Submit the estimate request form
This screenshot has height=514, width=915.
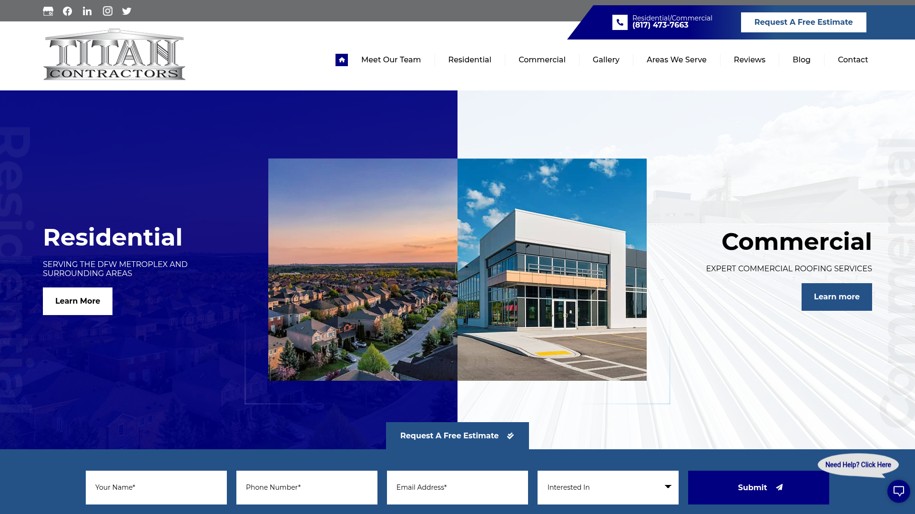click(758, 487)
